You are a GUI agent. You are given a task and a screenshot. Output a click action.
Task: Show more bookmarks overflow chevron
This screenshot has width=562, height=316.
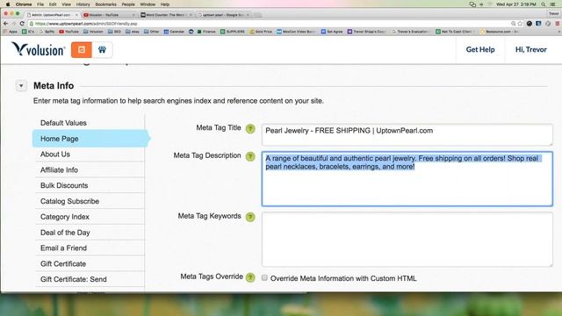pyautogui.click(x=558, y=32)
